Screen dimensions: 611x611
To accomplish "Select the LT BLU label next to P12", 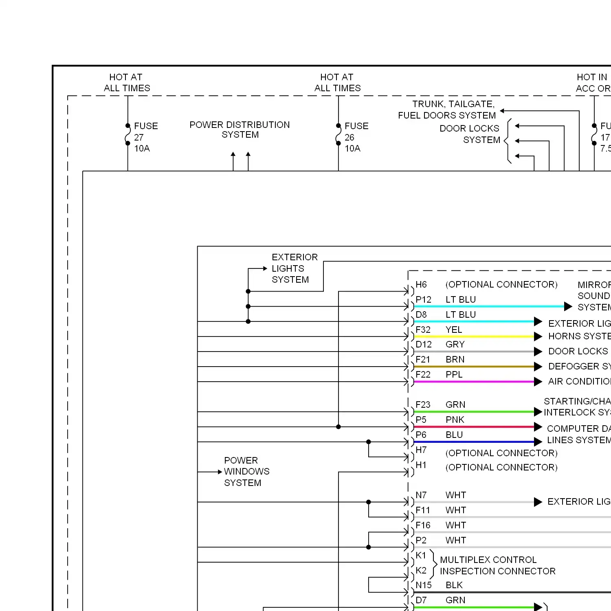I will coord(461,299).
